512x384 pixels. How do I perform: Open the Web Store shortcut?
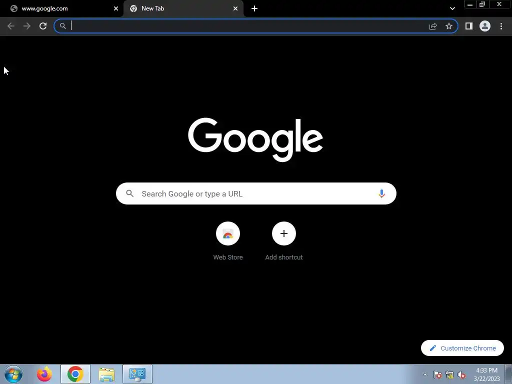pos(228,233)
